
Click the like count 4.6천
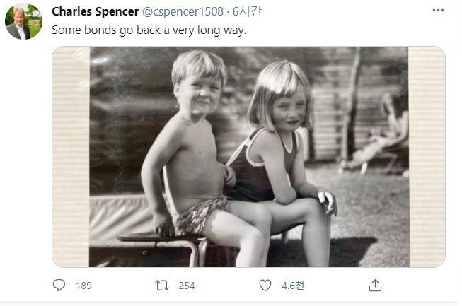(x=293, y=286)
